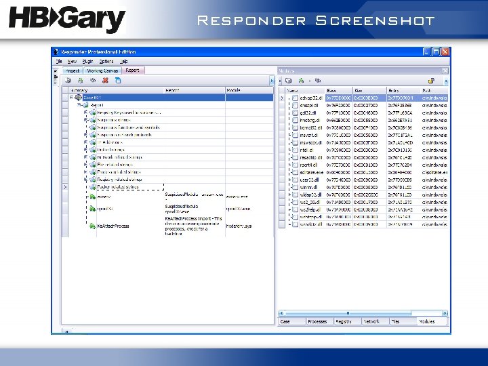Open the View menu
Viewport: 488px width, 366px height.
pyautogui.click(x=72, y=61)
